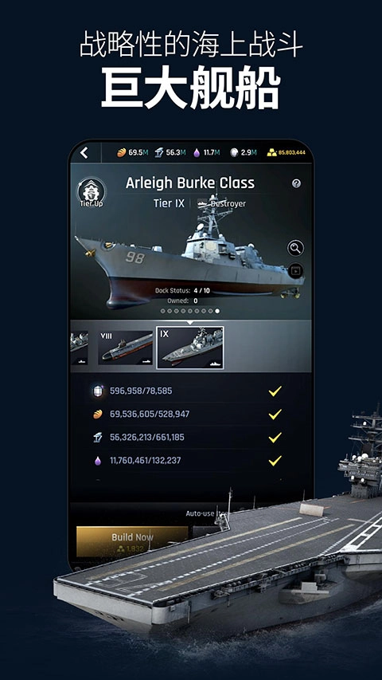Tap the Build Now button
382x680 pixels.
click(x=132, y=541)
